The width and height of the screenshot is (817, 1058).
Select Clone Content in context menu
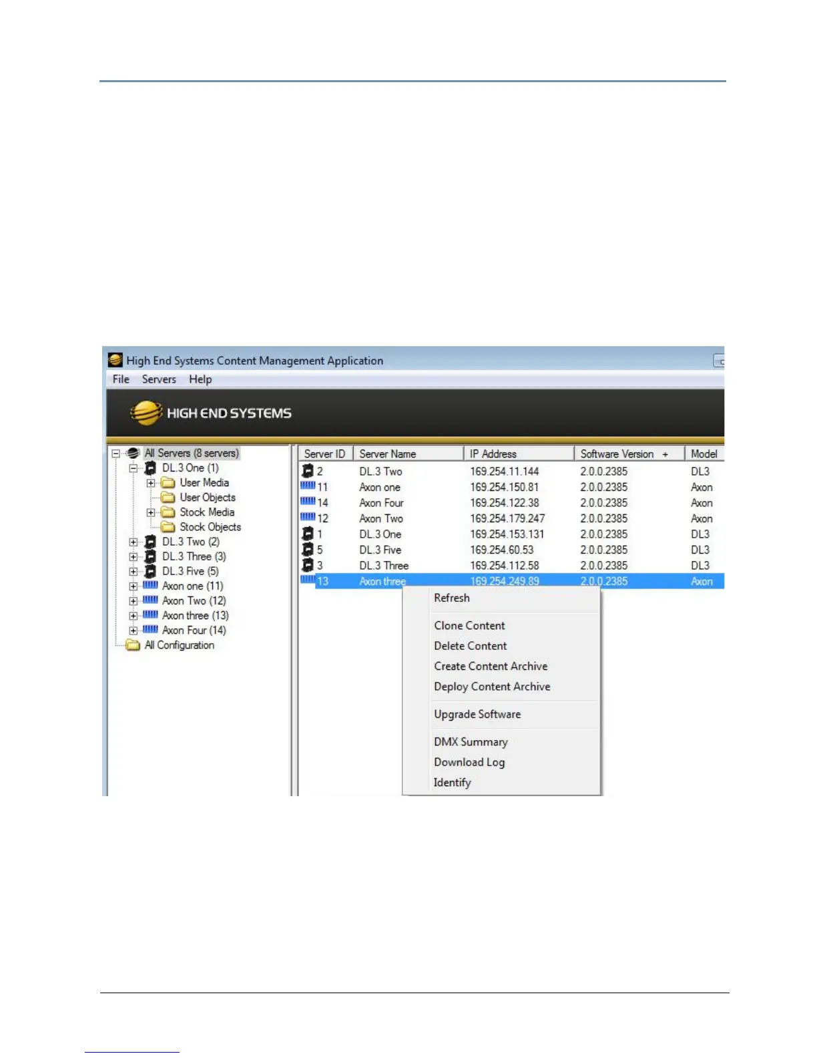point(469,626)
